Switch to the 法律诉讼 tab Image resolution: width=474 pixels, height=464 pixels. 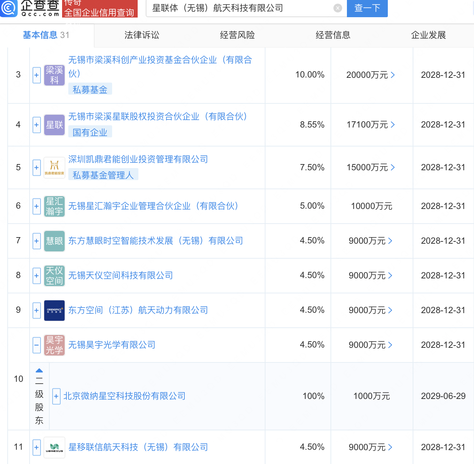142,35
